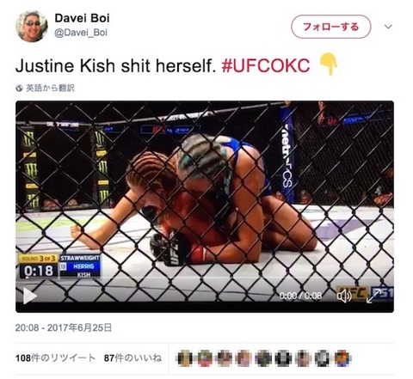Expand video to fullscreen

[x=373, y=296]
